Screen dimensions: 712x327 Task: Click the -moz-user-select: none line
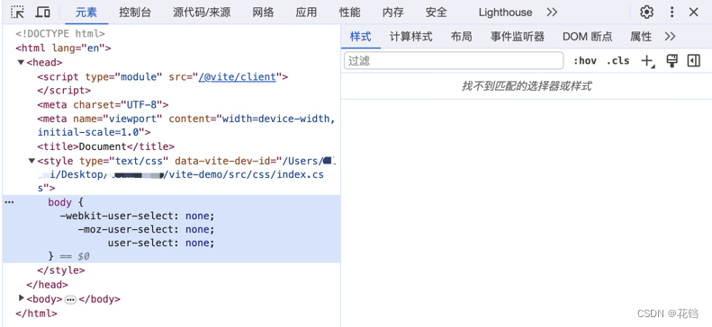[146, 229]
